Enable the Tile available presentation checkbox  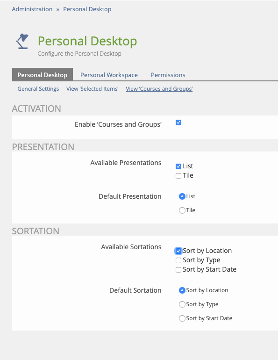point(178,176)
